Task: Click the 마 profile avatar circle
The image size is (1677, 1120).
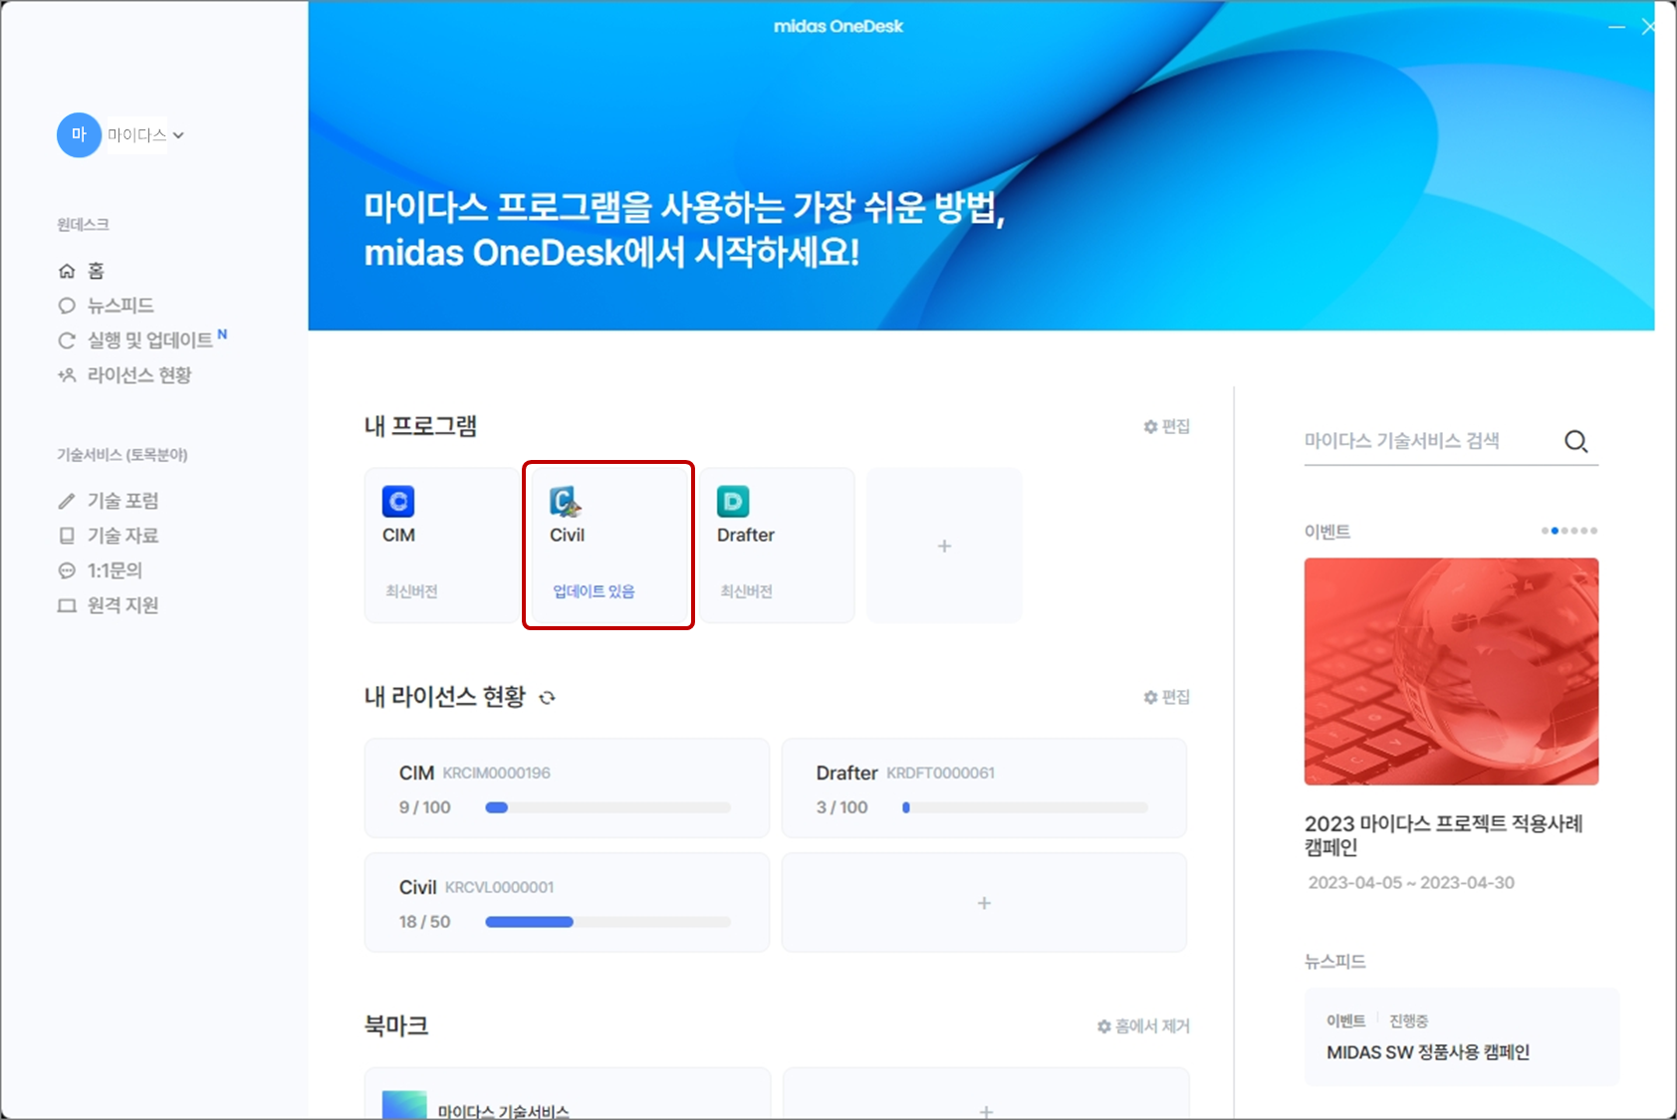Action: tap(79, 134)
